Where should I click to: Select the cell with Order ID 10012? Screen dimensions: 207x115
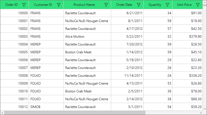click(x=14, y=107)
